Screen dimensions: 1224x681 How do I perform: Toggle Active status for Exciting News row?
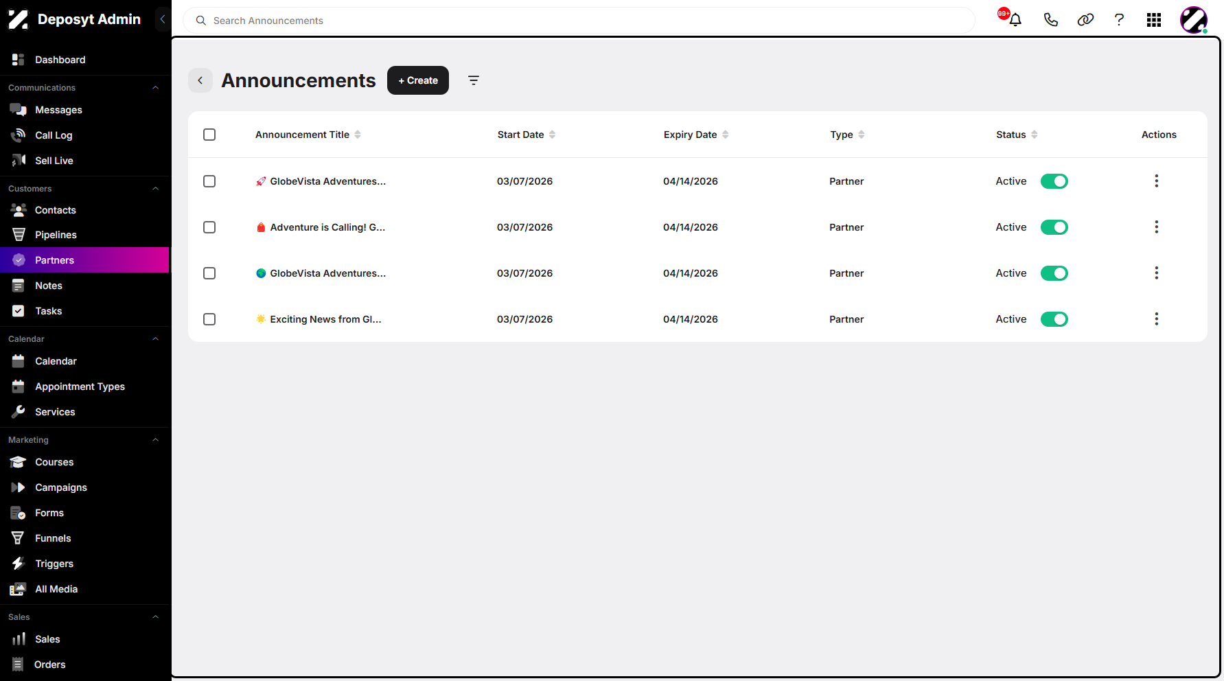pyautogui.click(x=1054, y=319)
